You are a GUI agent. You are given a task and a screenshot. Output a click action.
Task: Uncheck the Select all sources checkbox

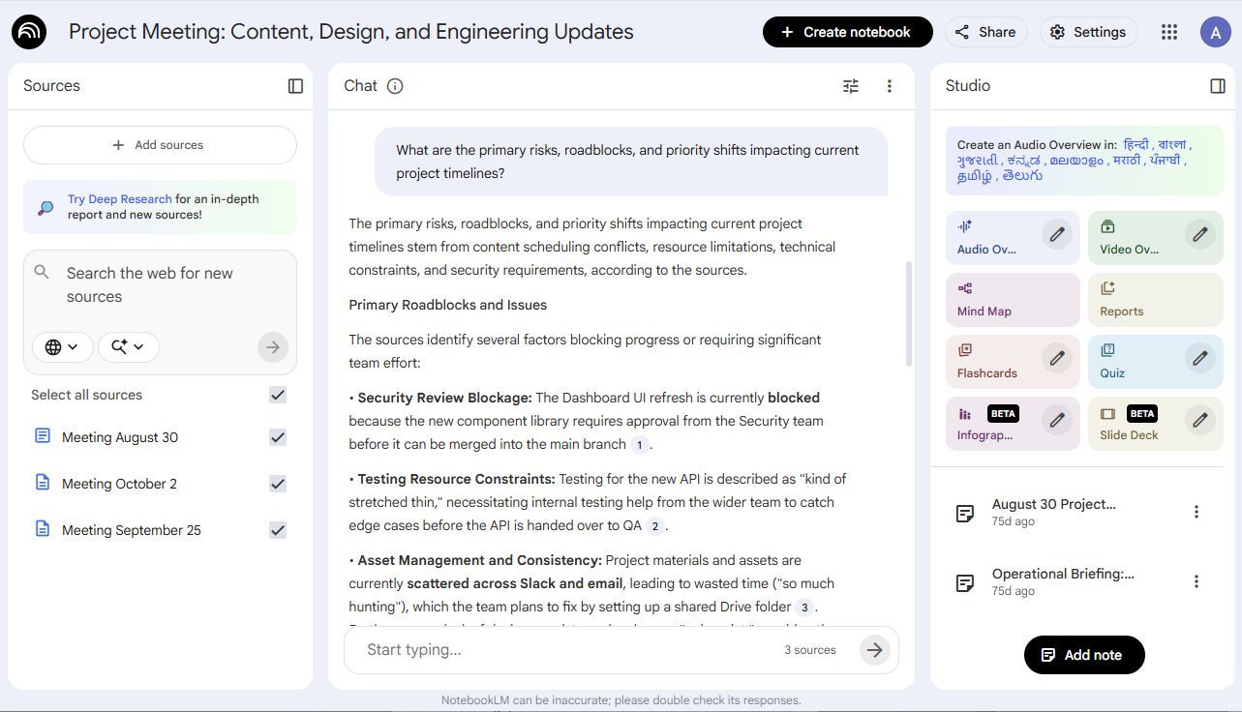(277, 395)
